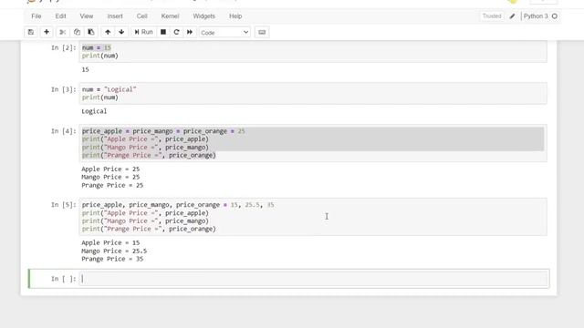Click output 'Mango Price = 25.5'
Viewport: 584px width, 328px height.
pyautogui.click(x=114, y=251)
